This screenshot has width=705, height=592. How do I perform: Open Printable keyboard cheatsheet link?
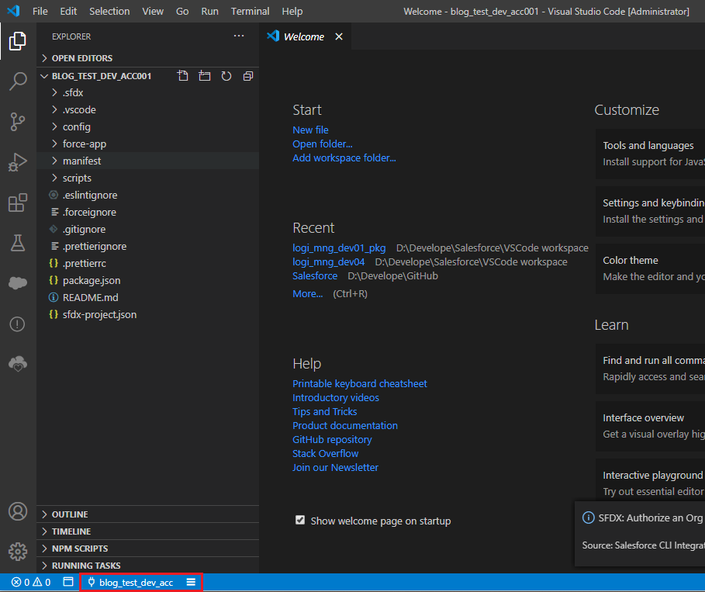[360, 384]
